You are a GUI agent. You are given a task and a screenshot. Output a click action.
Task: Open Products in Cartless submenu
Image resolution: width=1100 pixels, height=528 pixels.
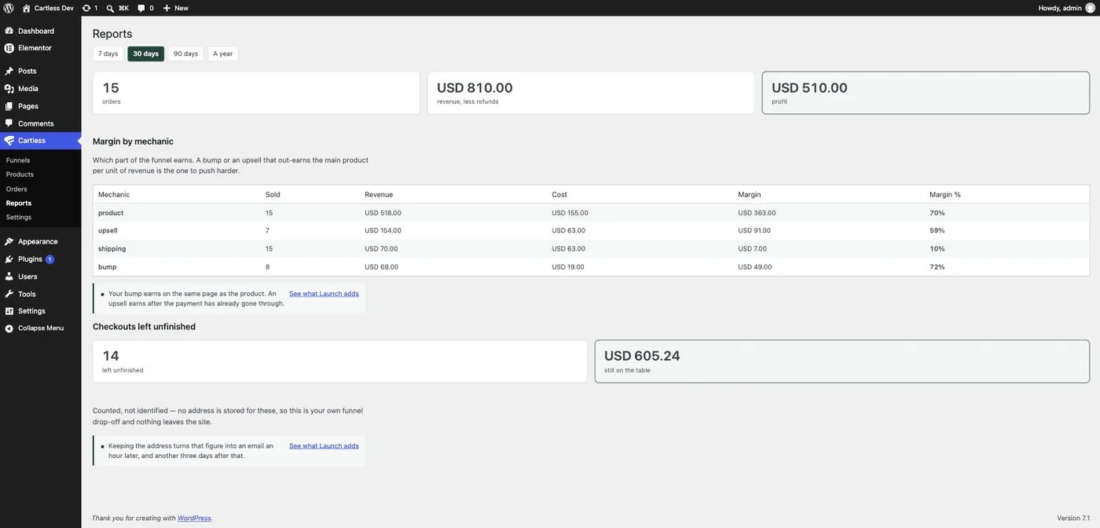tap(20, 174)
